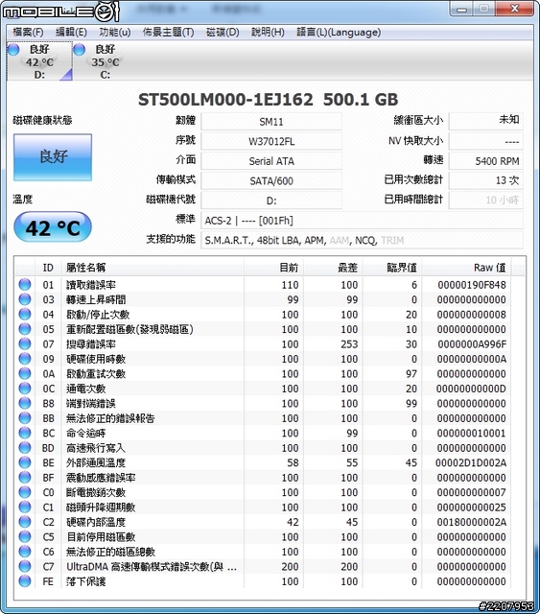The height and width of the screenshot is (614, 540).
Task: Click the status orb for ID 05 重新配置磁區數
Action: point(25,329)
